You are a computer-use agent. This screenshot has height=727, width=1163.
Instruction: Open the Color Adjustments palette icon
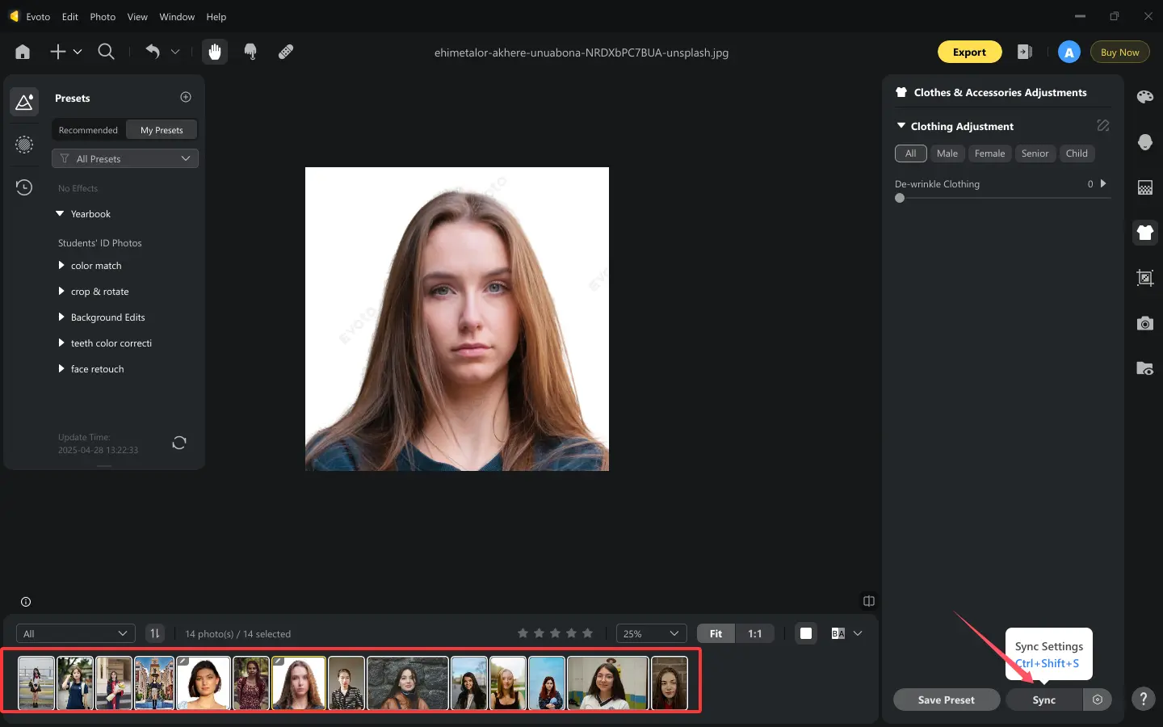point(1144,97)
